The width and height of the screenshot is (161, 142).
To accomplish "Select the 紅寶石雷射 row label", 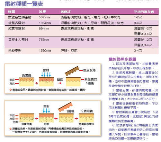I will tap(16, 29).
